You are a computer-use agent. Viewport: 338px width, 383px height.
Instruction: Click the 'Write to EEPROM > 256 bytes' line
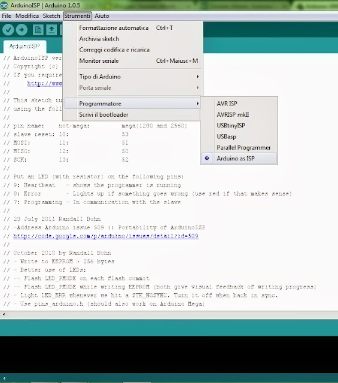click(x=59, y=262)
